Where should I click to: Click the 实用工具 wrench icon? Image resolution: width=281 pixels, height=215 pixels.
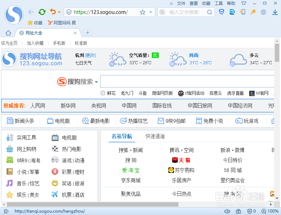tap(10, 138)
